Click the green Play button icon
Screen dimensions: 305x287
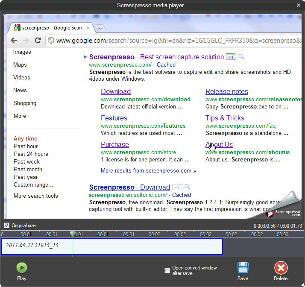21,268
